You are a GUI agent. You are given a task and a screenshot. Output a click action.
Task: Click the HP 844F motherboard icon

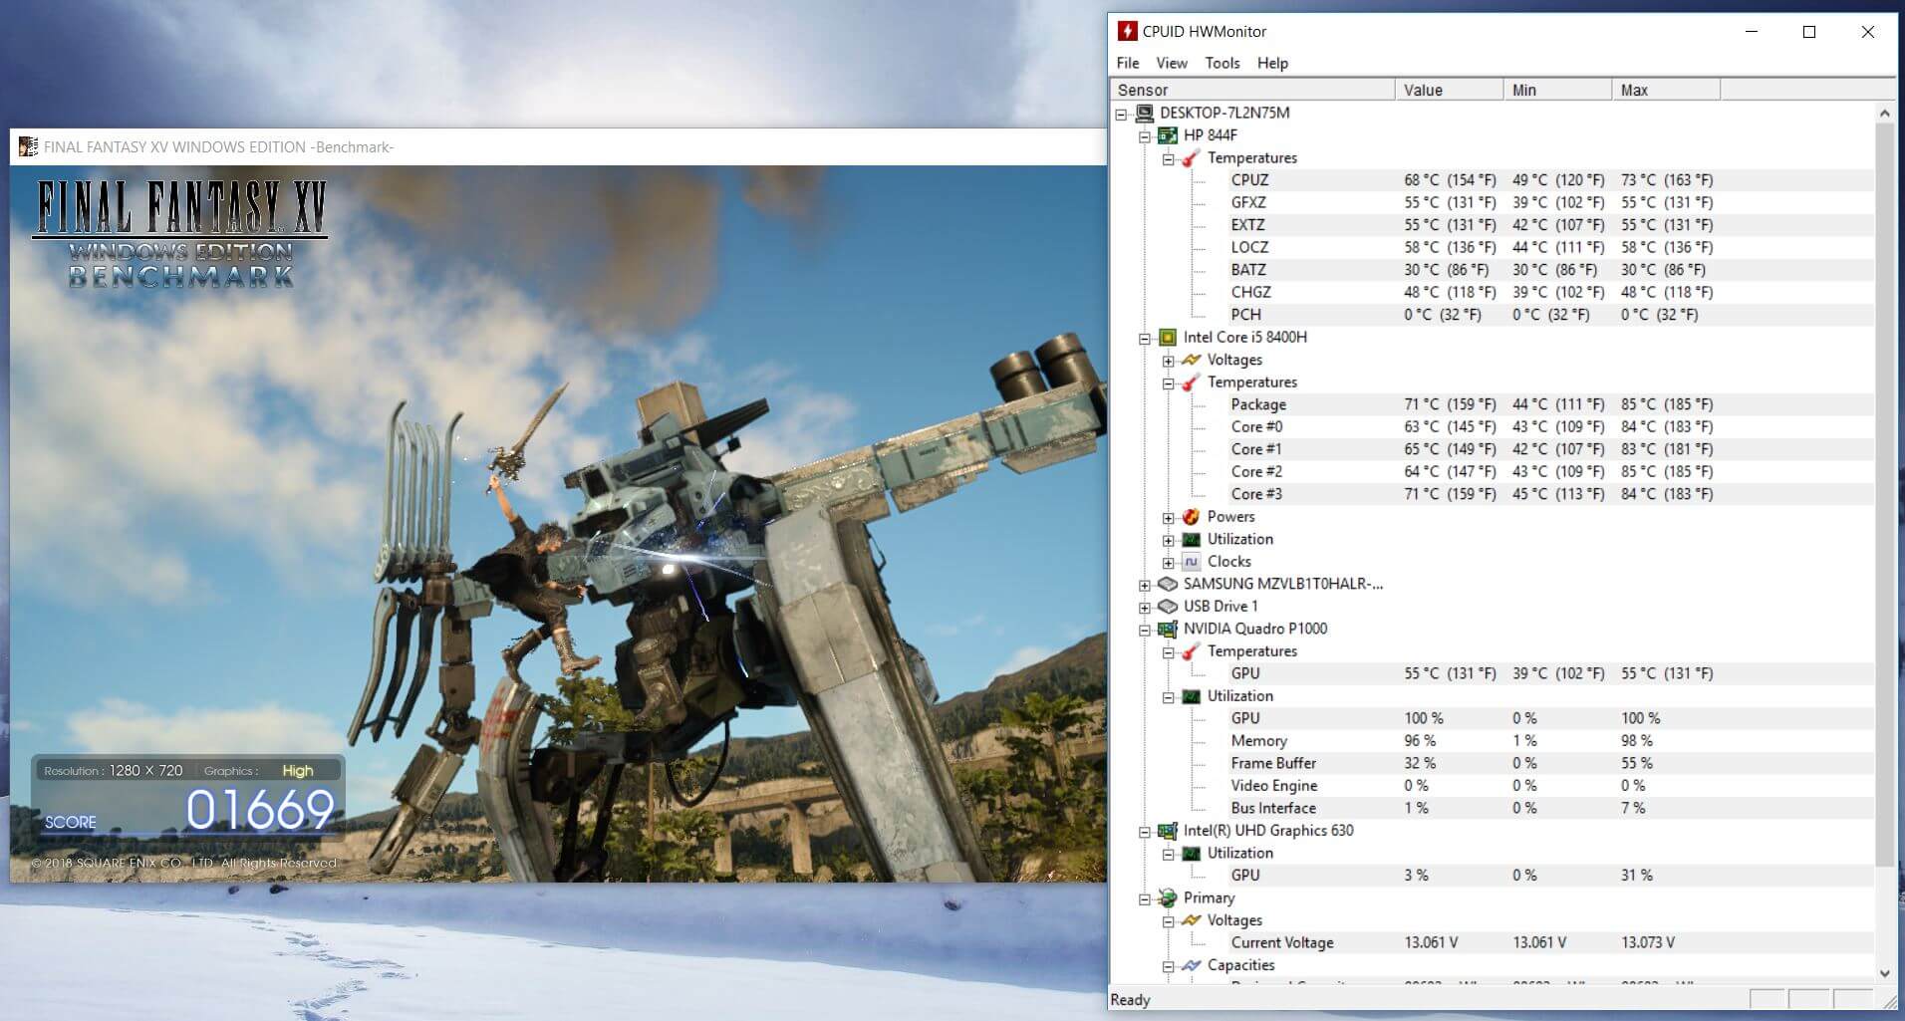click(1168, 135)
